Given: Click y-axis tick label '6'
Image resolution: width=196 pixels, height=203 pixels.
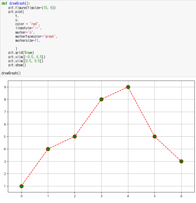Looking at the screenshot, I should pyautogui.click(x=5, y=124).
